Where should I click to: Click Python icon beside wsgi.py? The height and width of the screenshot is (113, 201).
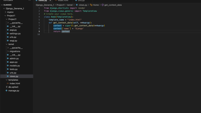point(8,40)
